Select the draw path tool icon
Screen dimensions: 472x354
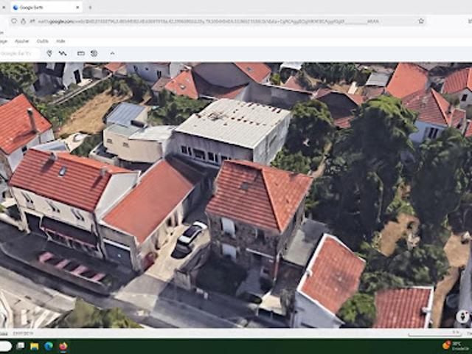(63, 53)
